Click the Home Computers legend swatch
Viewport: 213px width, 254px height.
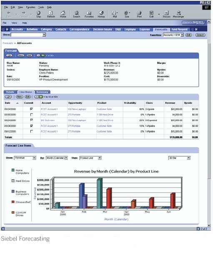13,170
